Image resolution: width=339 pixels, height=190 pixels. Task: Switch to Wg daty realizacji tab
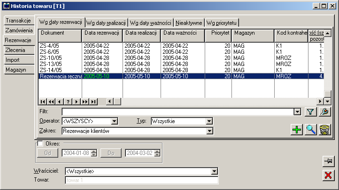[x=106, y=23]
